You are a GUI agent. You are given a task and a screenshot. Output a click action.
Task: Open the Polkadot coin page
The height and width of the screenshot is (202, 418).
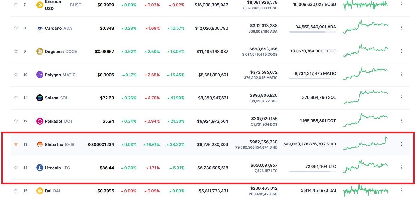point(54,121)
